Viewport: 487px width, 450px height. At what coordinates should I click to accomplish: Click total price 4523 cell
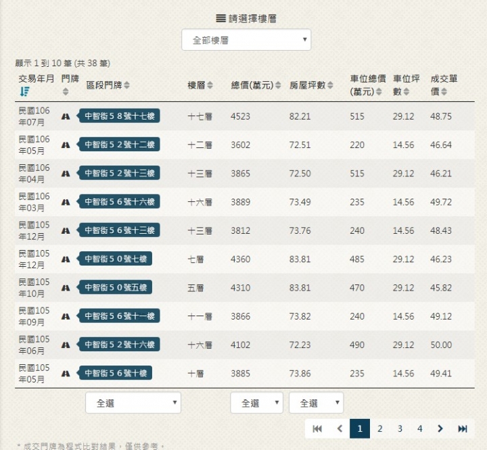click(240, 116)
